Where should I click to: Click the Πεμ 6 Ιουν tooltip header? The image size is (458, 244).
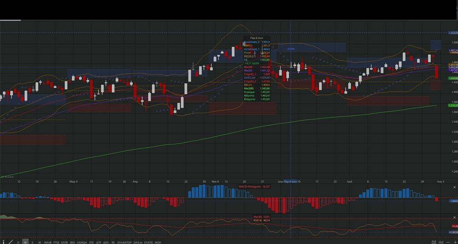[257, 38]
